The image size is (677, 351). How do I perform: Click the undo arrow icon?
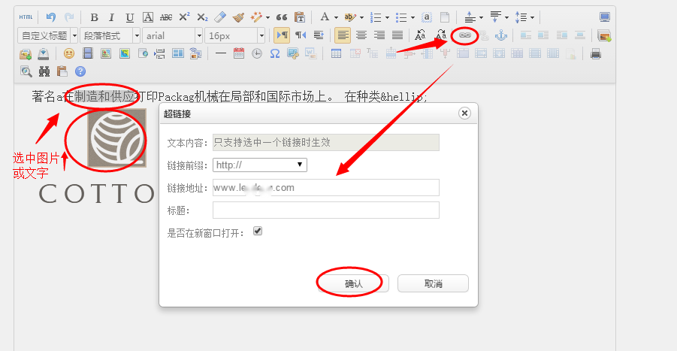coord(50,17)
